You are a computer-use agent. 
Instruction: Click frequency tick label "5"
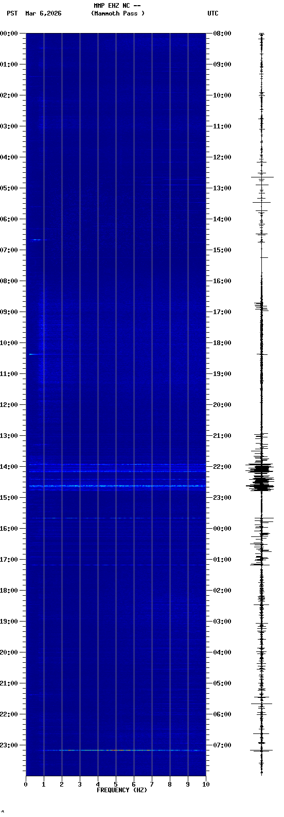(116, 785)
